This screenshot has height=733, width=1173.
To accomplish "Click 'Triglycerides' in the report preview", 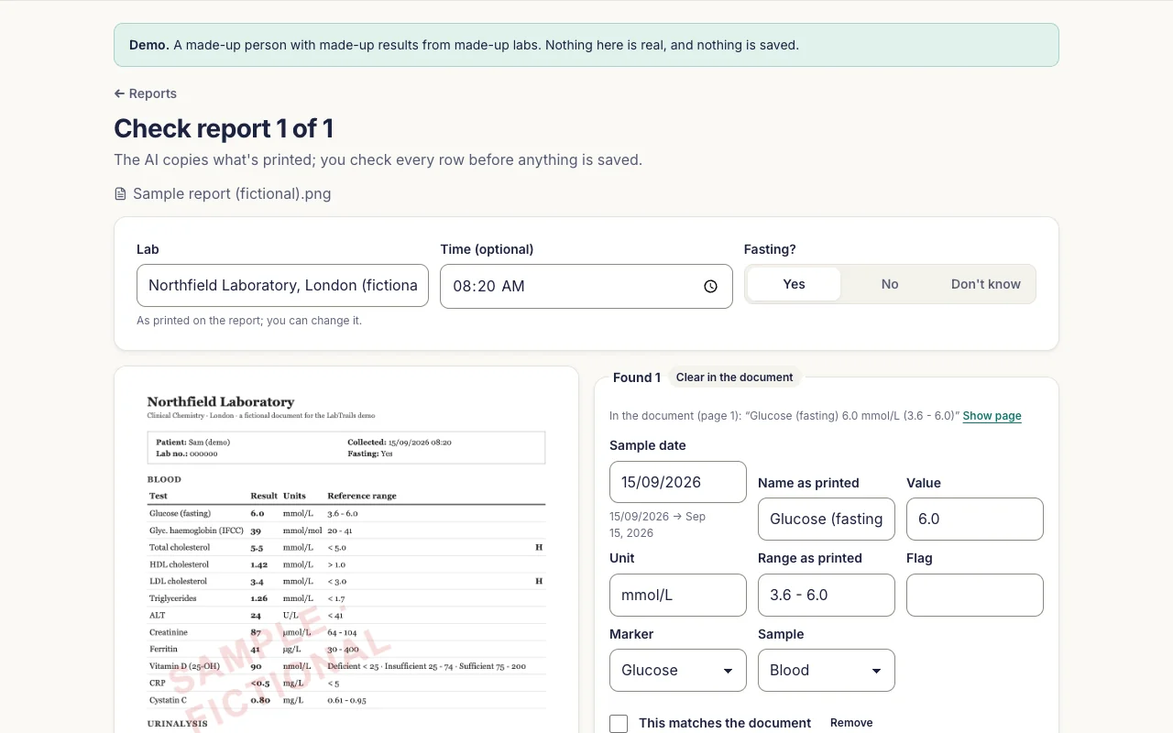I will tap(172, 598).
